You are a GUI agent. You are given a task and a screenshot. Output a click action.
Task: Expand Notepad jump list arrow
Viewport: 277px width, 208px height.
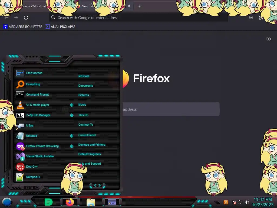click(71, 136)
